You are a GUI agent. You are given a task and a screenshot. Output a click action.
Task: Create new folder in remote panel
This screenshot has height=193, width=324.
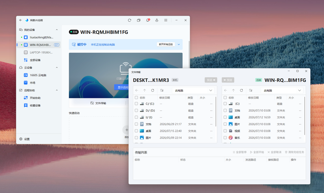click(x=251, y=90)
